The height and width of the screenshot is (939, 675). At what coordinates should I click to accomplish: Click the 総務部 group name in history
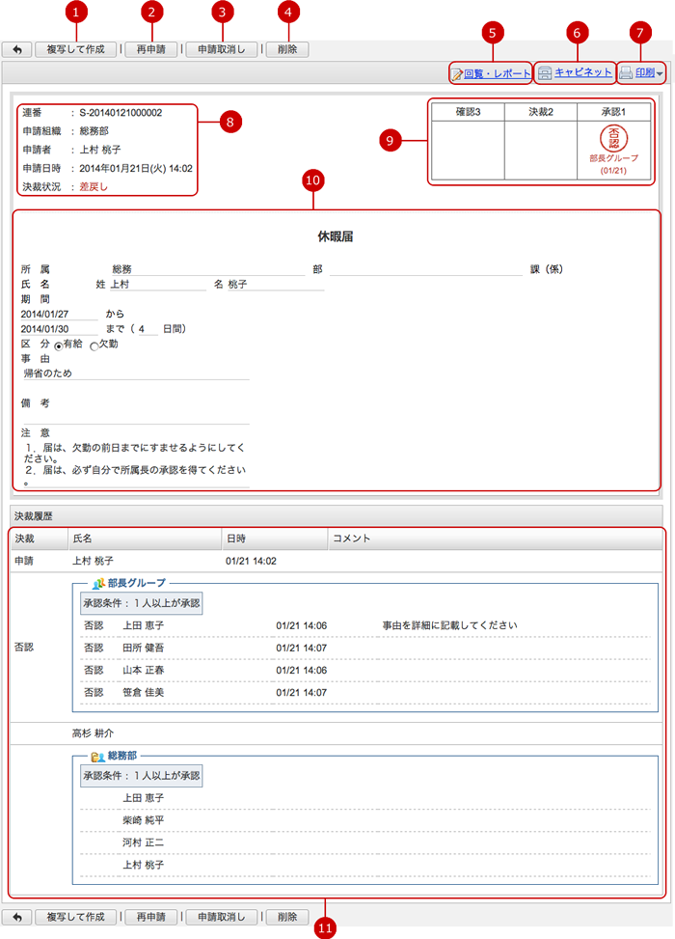tap(122, 756)
